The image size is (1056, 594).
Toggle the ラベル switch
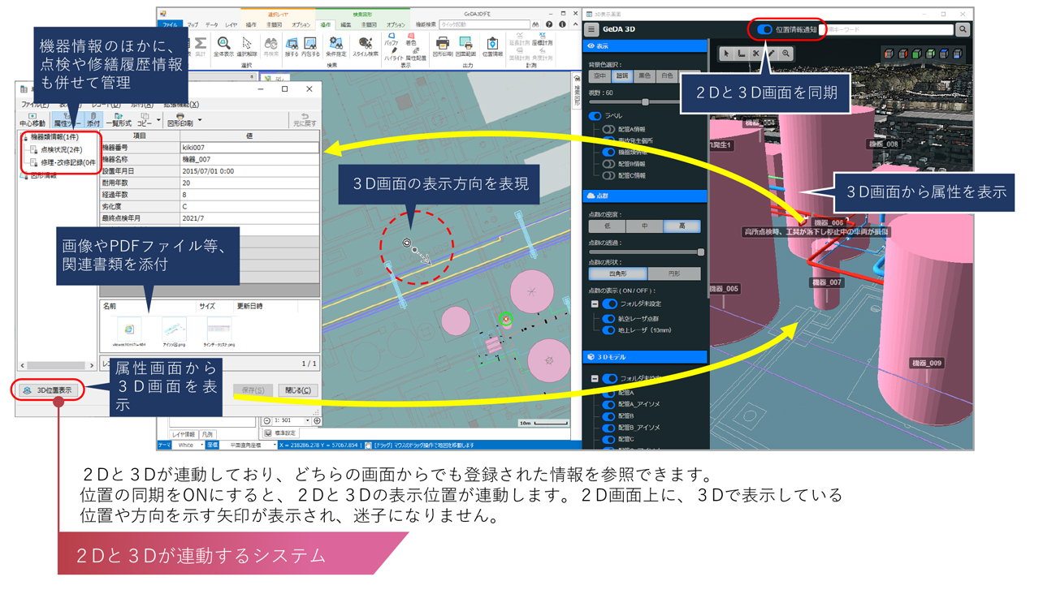tap(595, 116)
